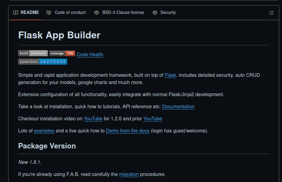Viewport: 282px width, 182px height.
Task: Open the YouTube link for the installation video
Action: [x=93, y=119]
